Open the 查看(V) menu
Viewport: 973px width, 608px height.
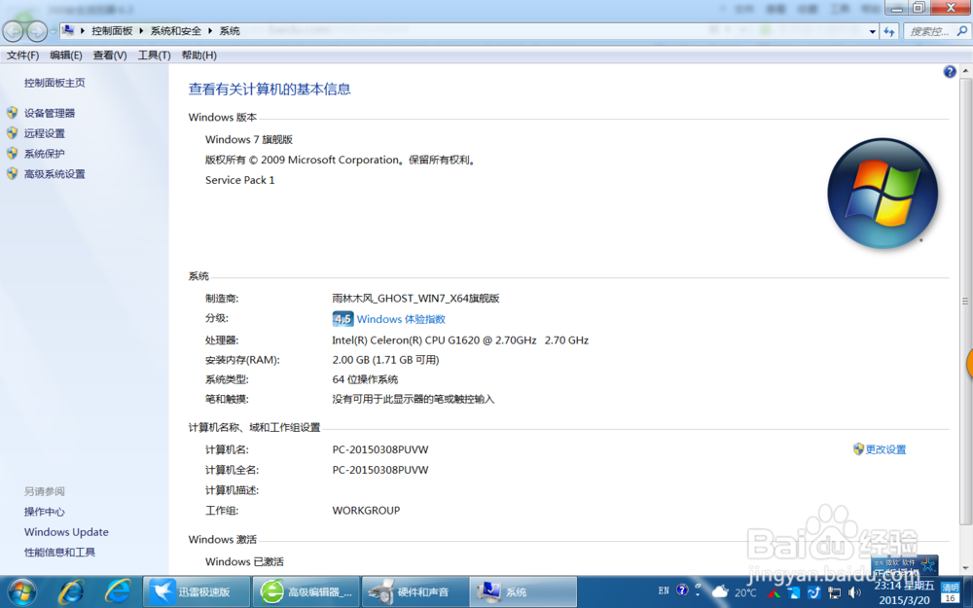point(110,55)
